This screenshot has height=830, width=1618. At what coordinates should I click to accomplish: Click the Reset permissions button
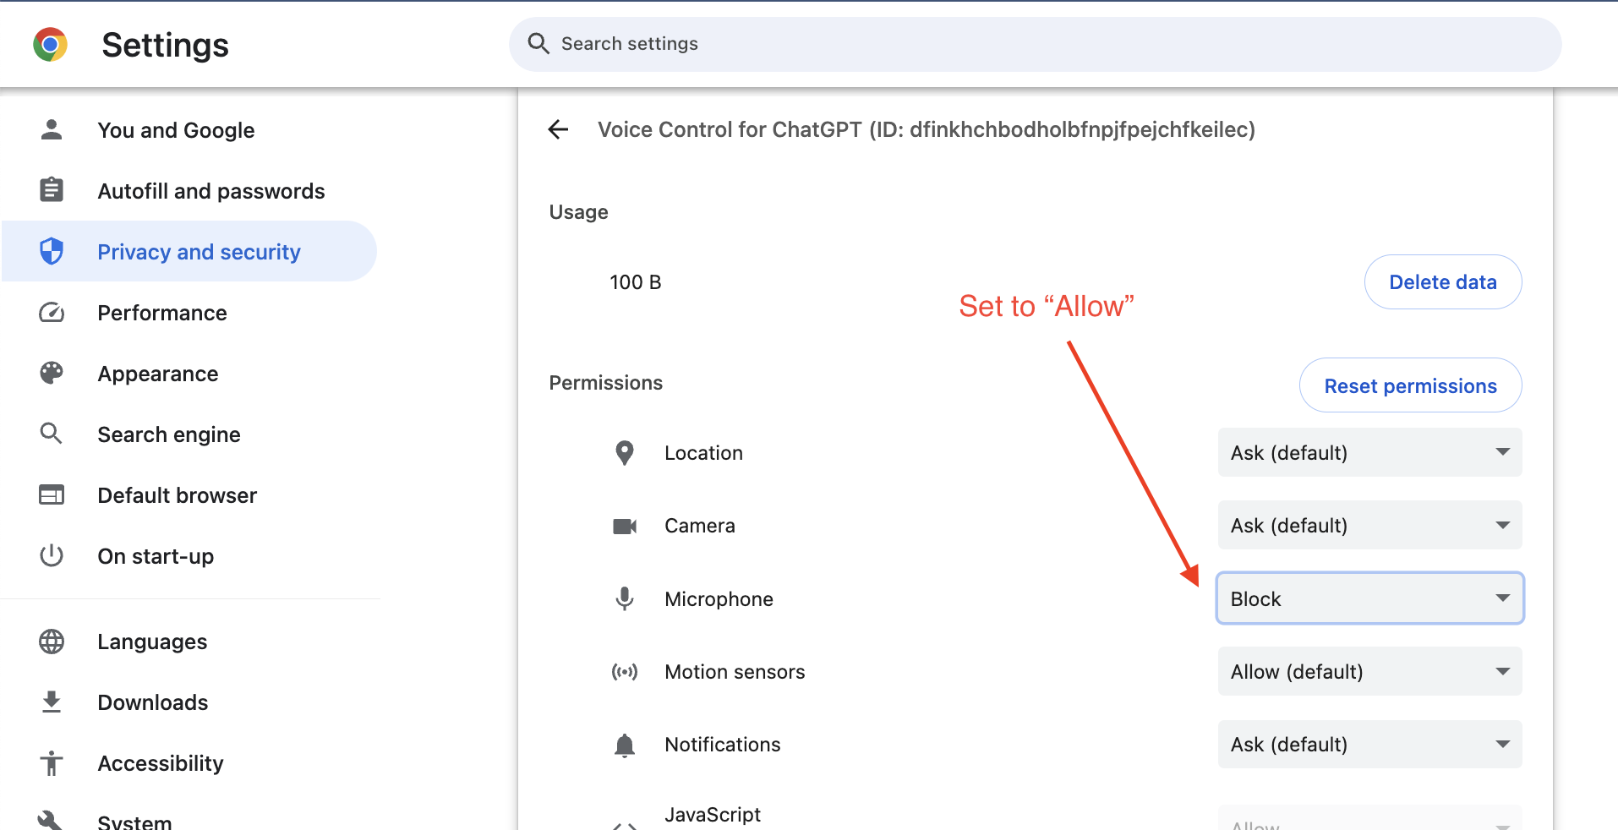tap(1410, 385)
